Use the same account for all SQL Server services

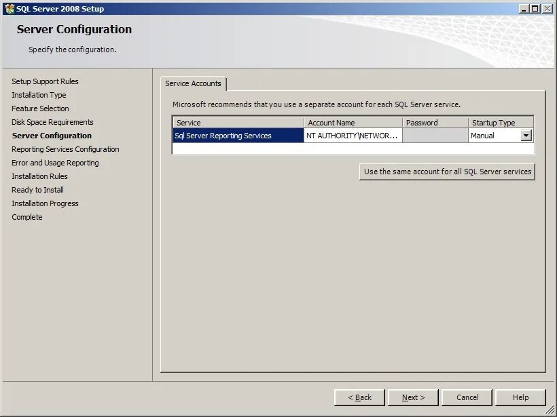click(x=447, y=172)
